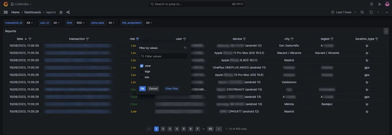Open filter icon on time column
This screenshot has height=135, width=392.
click(x=30, y=39)
